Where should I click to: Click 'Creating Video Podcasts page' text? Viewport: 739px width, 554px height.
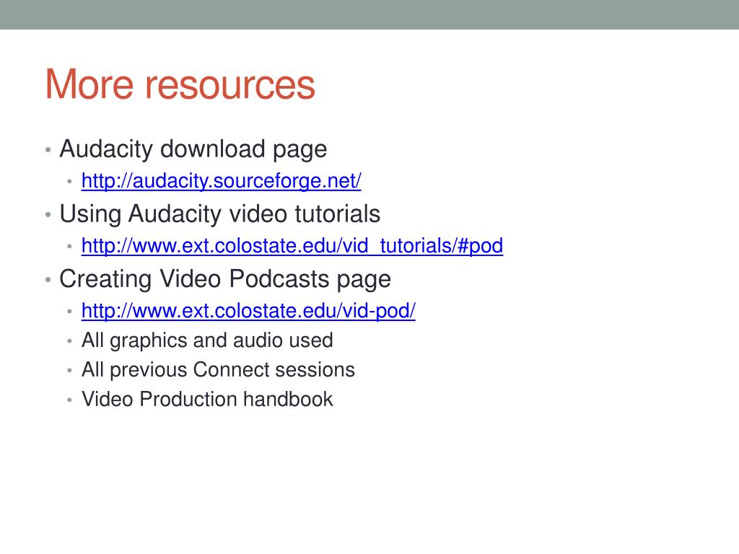[x=225, y=279]
